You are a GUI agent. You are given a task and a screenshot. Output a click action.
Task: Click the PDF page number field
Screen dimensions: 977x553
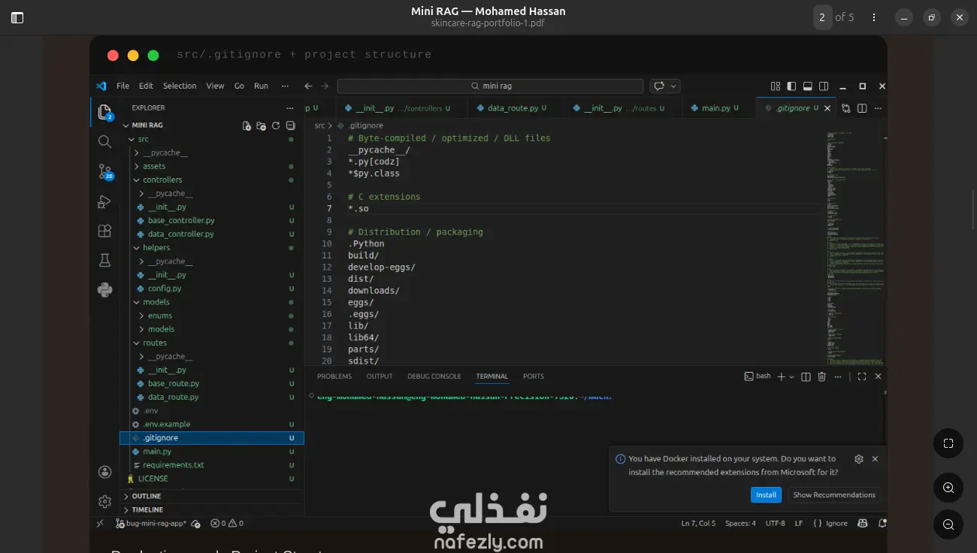click(822, 17)
